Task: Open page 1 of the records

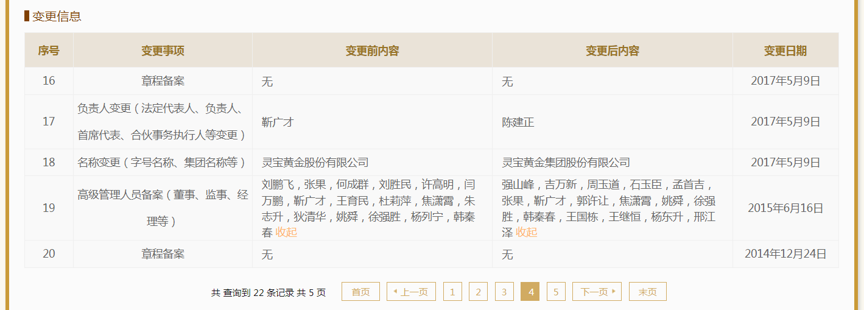Action: click(x=452, y=292)
